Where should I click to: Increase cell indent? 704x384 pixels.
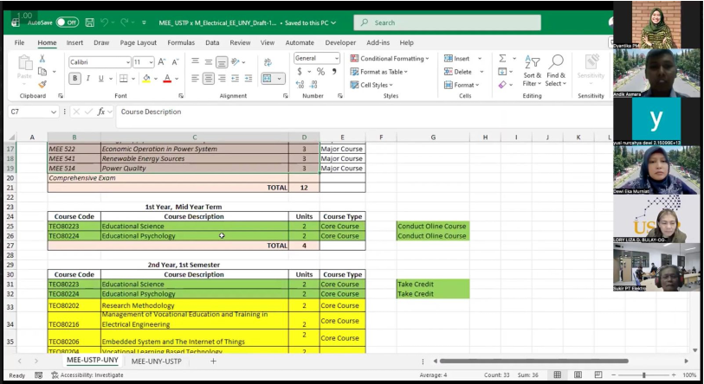[249, 79]
